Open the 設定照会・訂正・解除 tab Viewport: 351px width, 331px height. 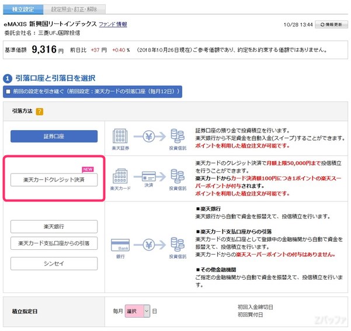coord(74,9)
